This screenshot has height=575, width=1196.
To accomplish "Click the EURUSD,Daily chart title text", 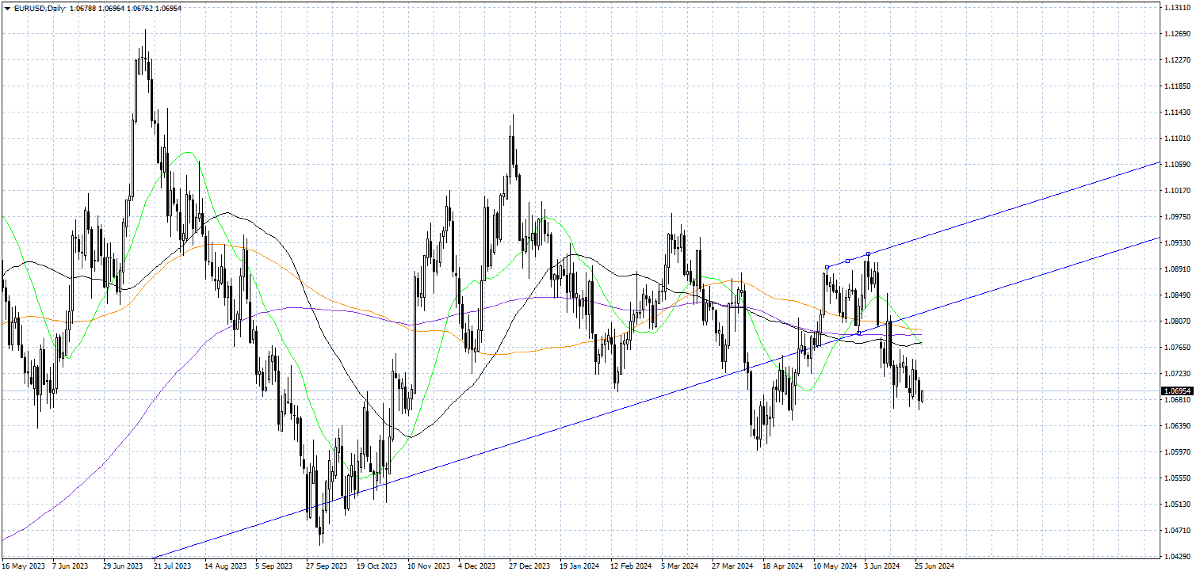I will click(39, 8).
